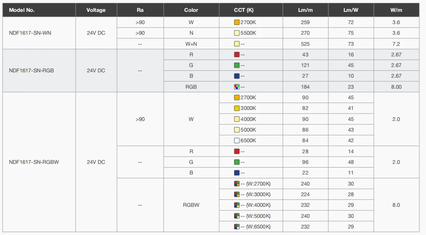Screen dimensions: 426x235
Task: Select the RGBW color cell
Action: click(x=191, y=205)
